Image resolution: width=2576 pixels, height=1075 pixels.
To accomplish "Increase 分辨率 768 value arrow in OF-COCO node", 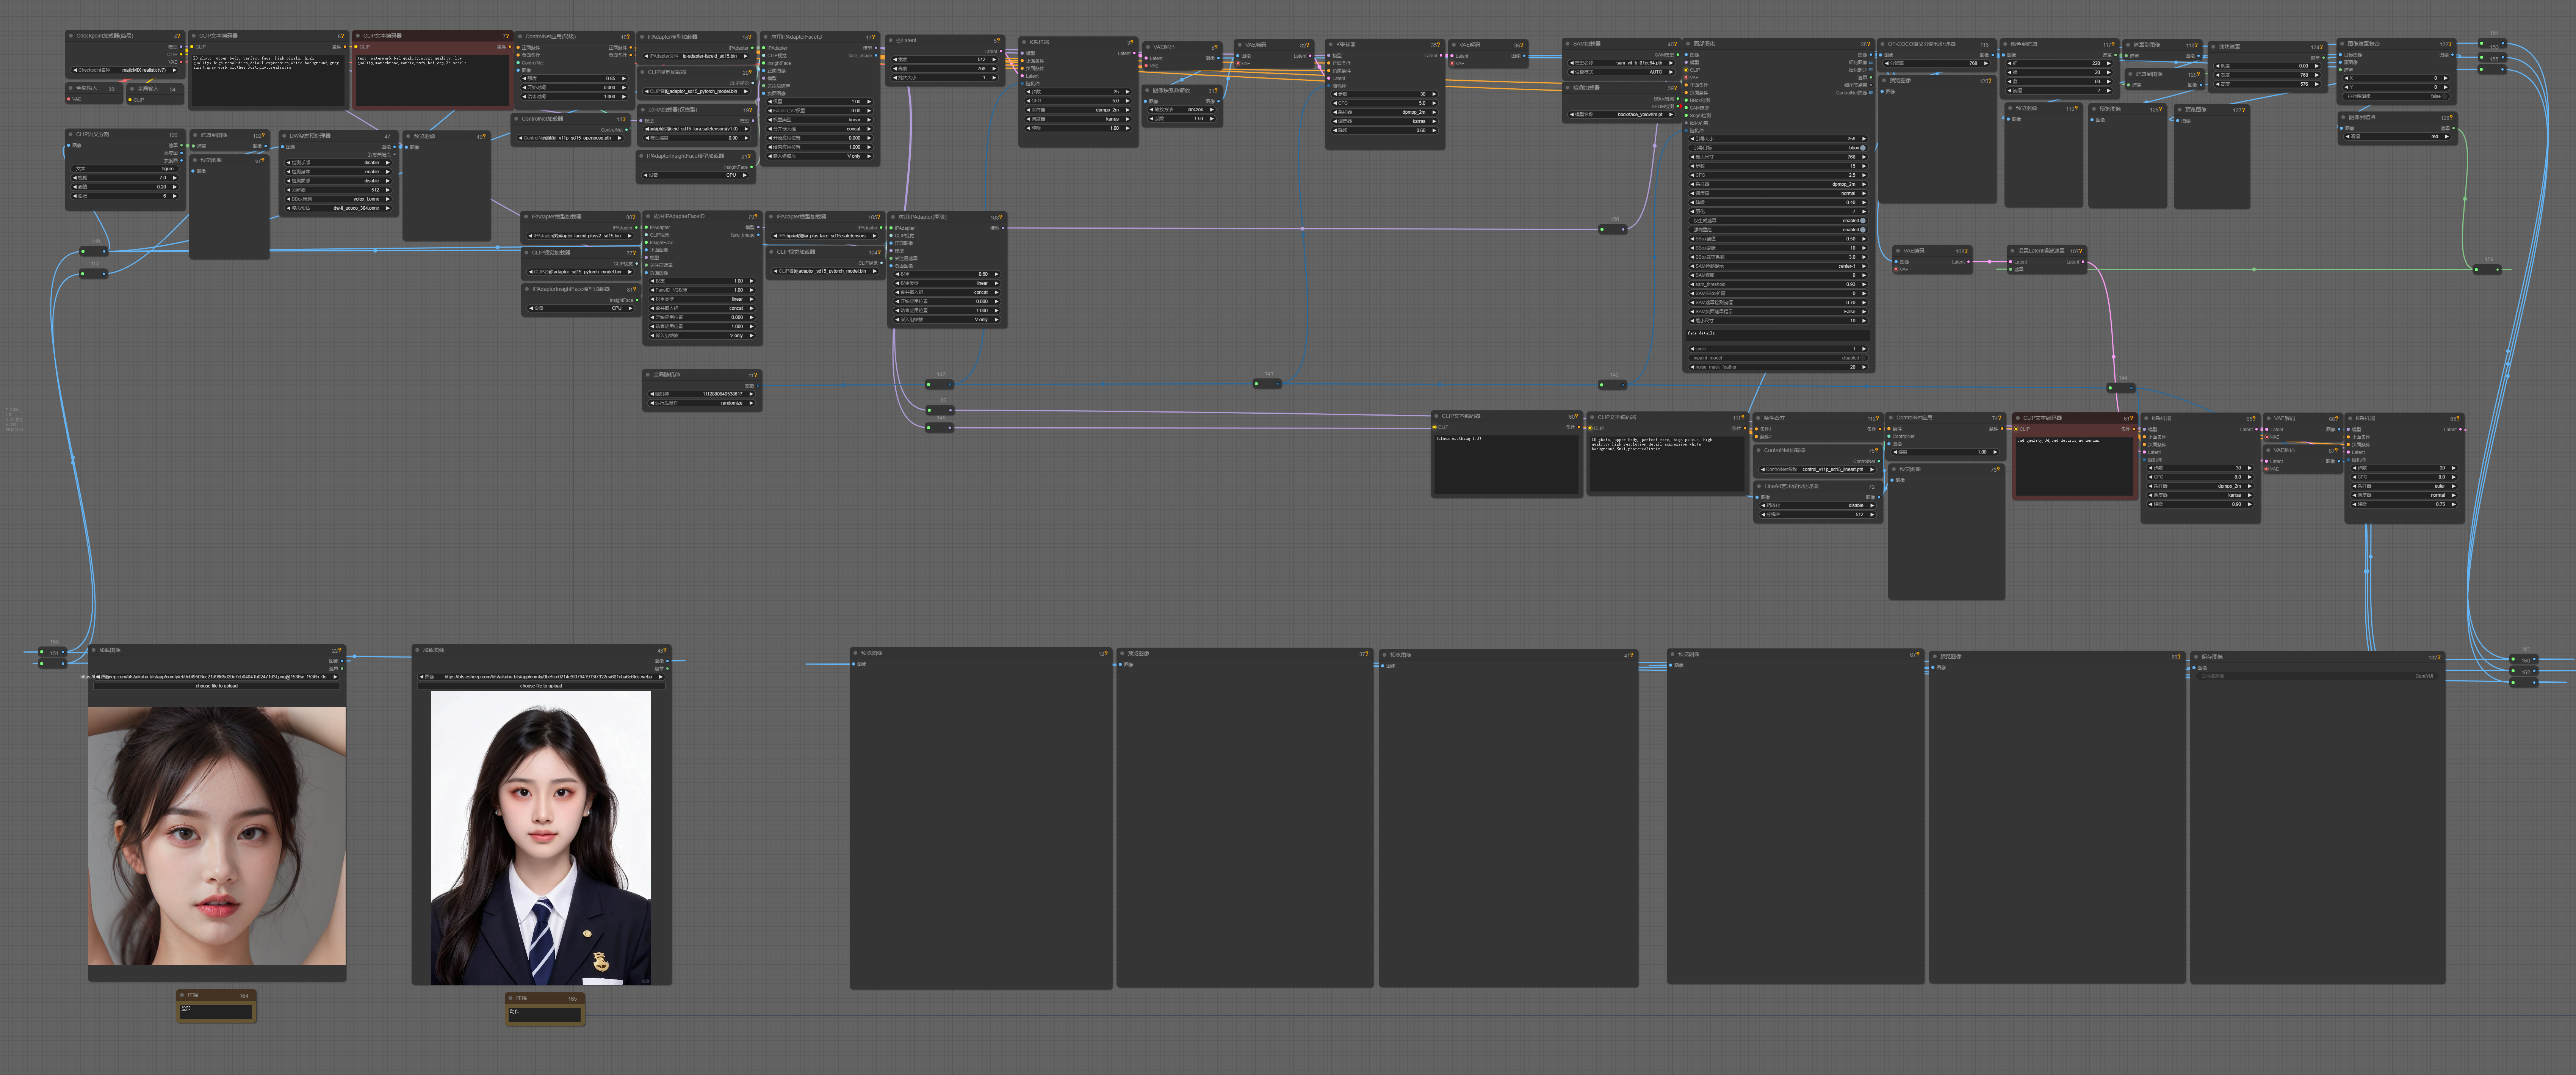I will [1986, 63].
